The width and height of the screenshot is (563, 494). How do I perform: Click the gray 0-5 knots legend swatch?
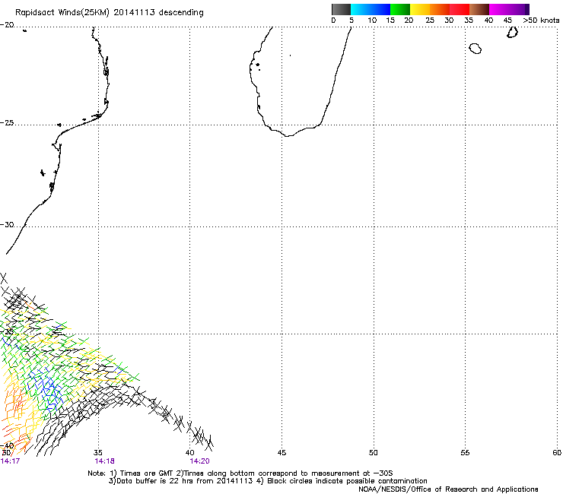(x=341, y=9)
